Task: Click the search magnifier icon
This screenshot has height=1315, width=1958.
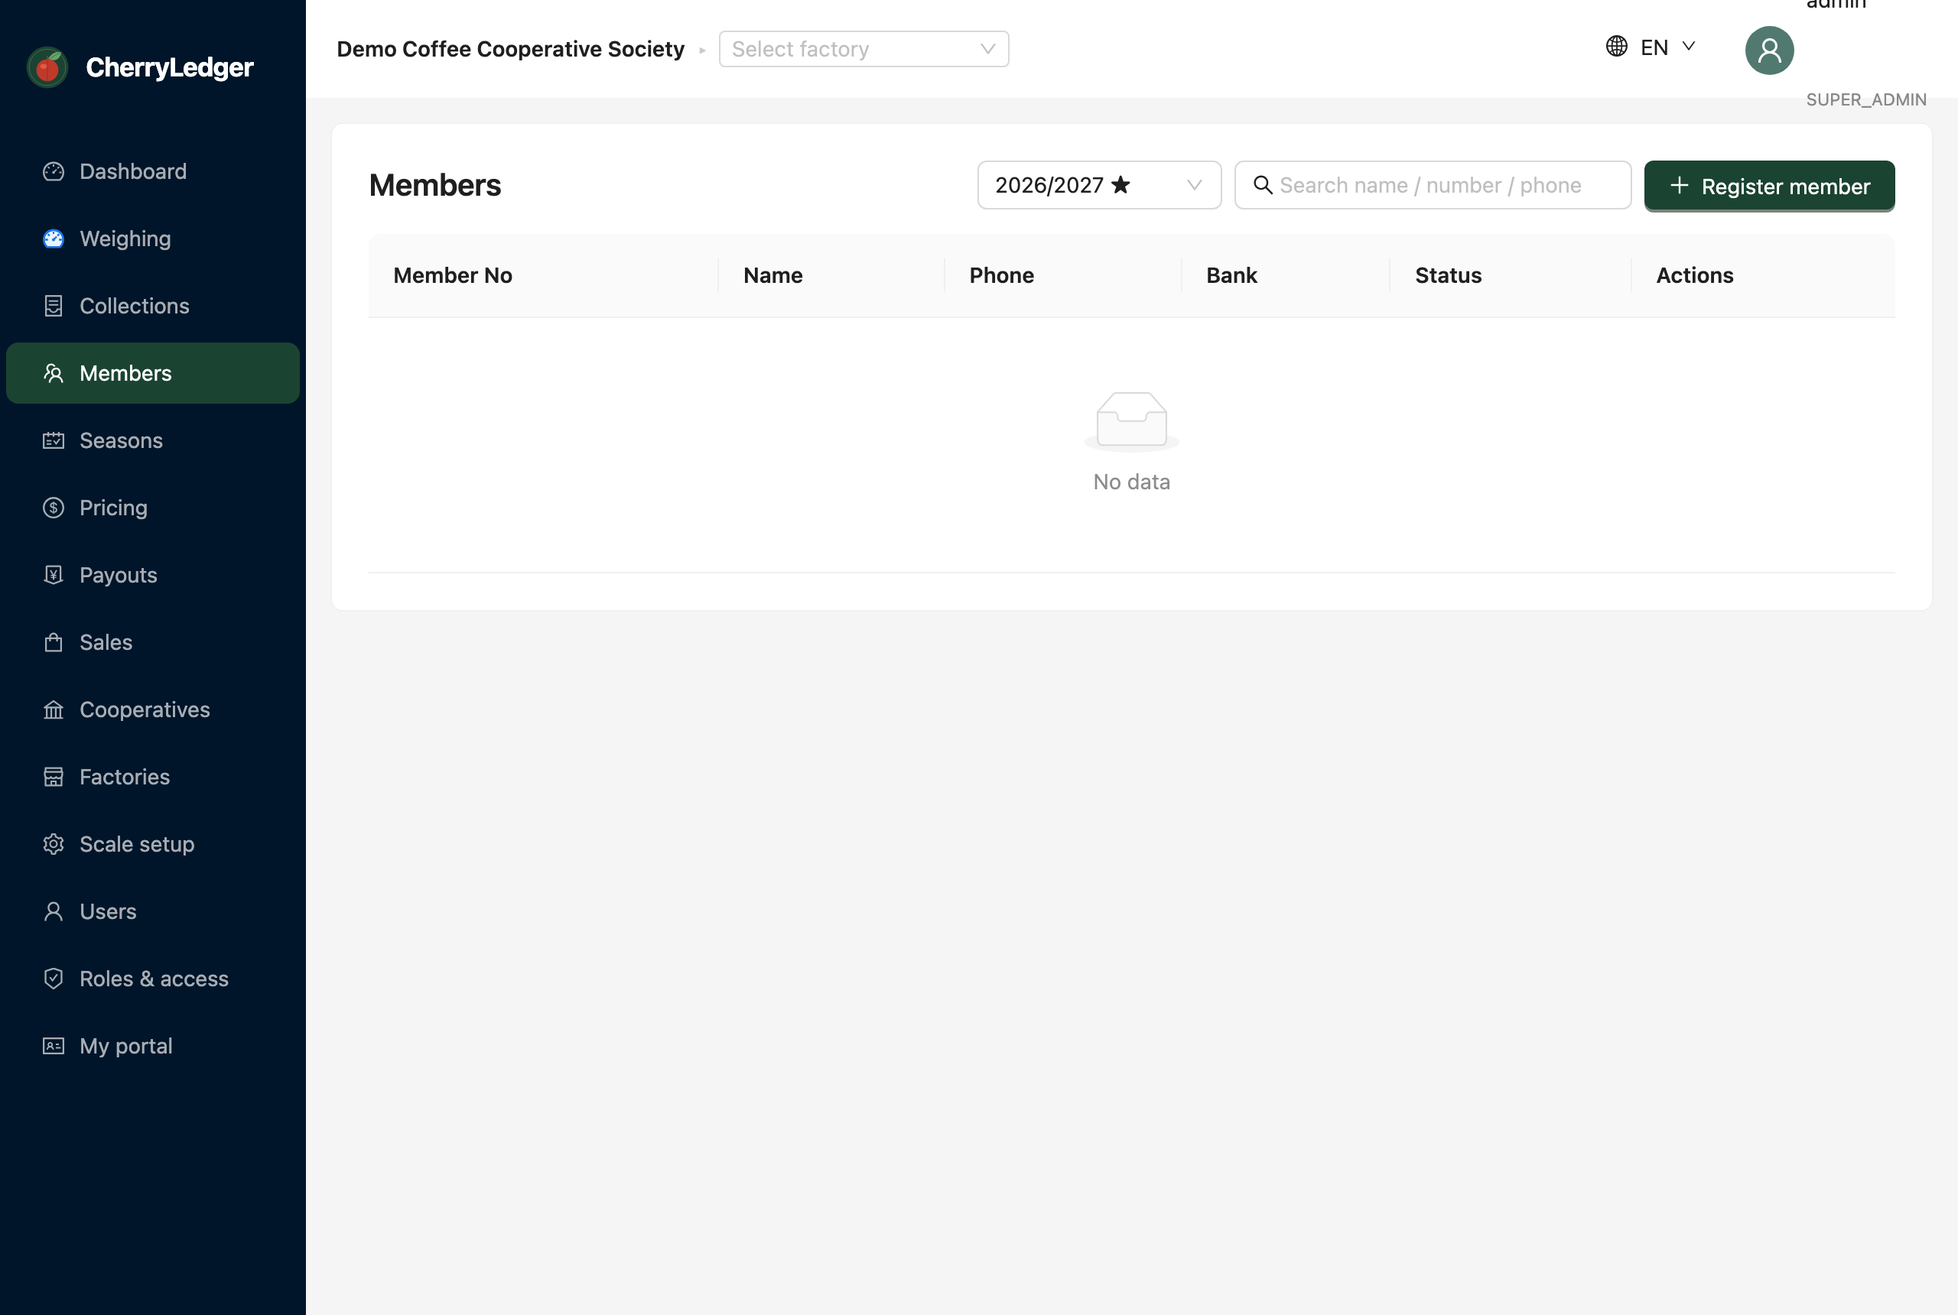Action: click(1263, 184)
